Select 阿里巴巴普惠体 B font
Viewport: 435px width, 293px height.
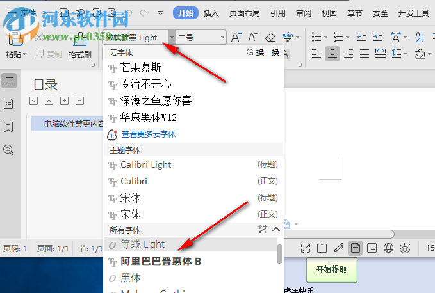coord(190,262)
